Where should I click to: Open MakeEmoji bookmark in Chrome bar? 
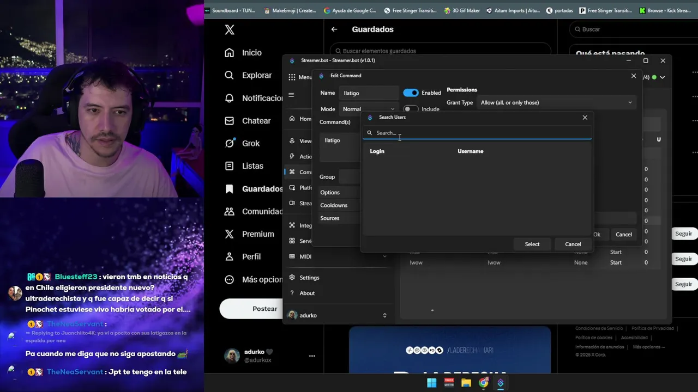coord(290,10)
